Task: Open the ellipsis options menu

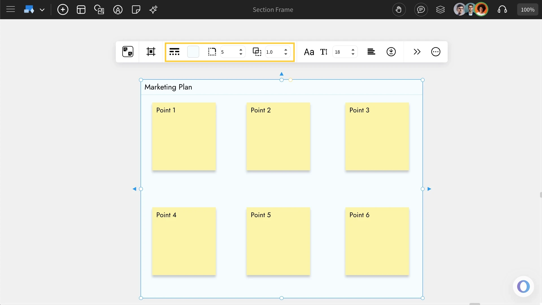Action: (x=436, y=52)
